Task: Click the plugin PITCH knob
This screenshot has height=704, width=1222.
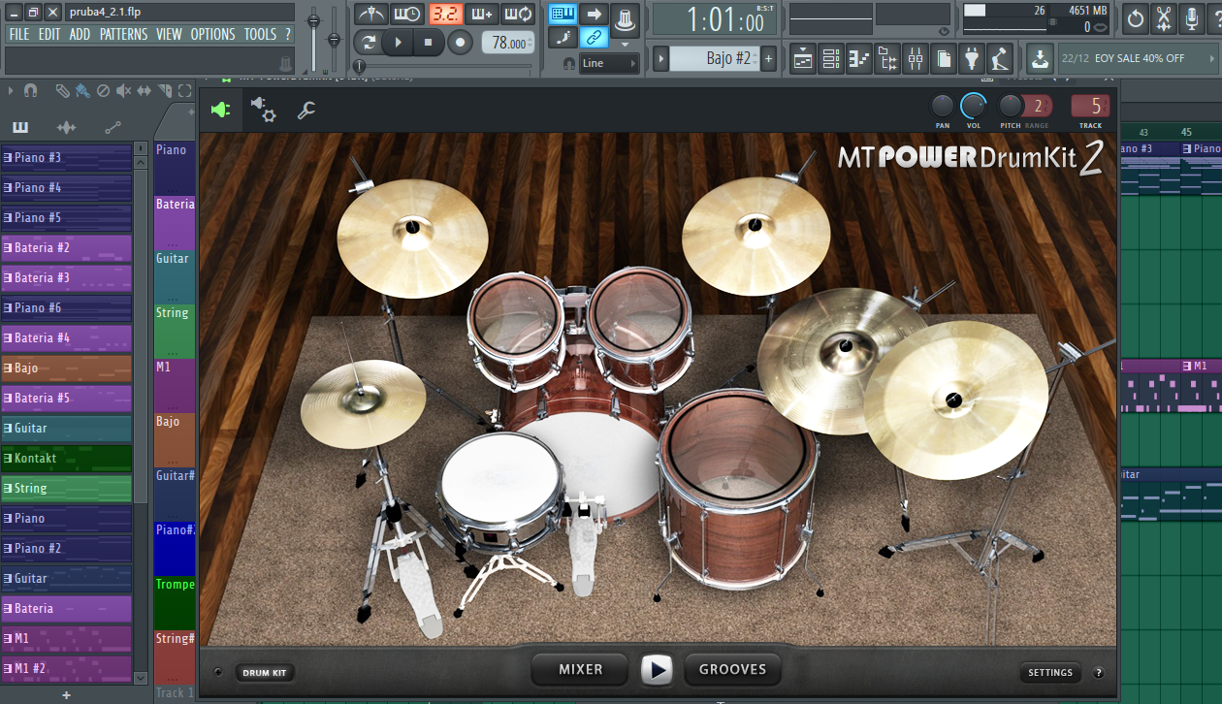Action: click(1011, 106)
